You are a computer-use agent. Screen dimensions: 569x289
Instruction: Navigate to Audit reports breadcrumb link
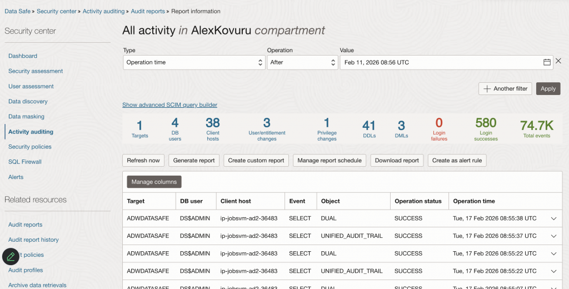coord(148,11)
